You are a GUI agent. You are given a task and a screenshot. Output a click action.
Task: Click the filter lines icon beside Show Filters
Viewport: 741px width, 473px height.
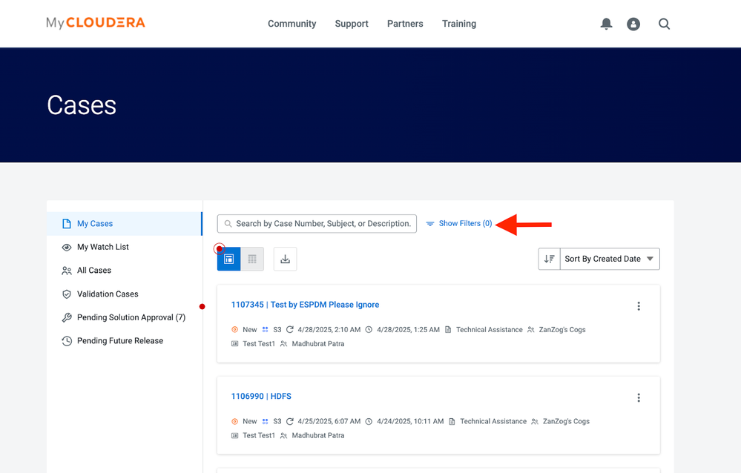(430, 224)
